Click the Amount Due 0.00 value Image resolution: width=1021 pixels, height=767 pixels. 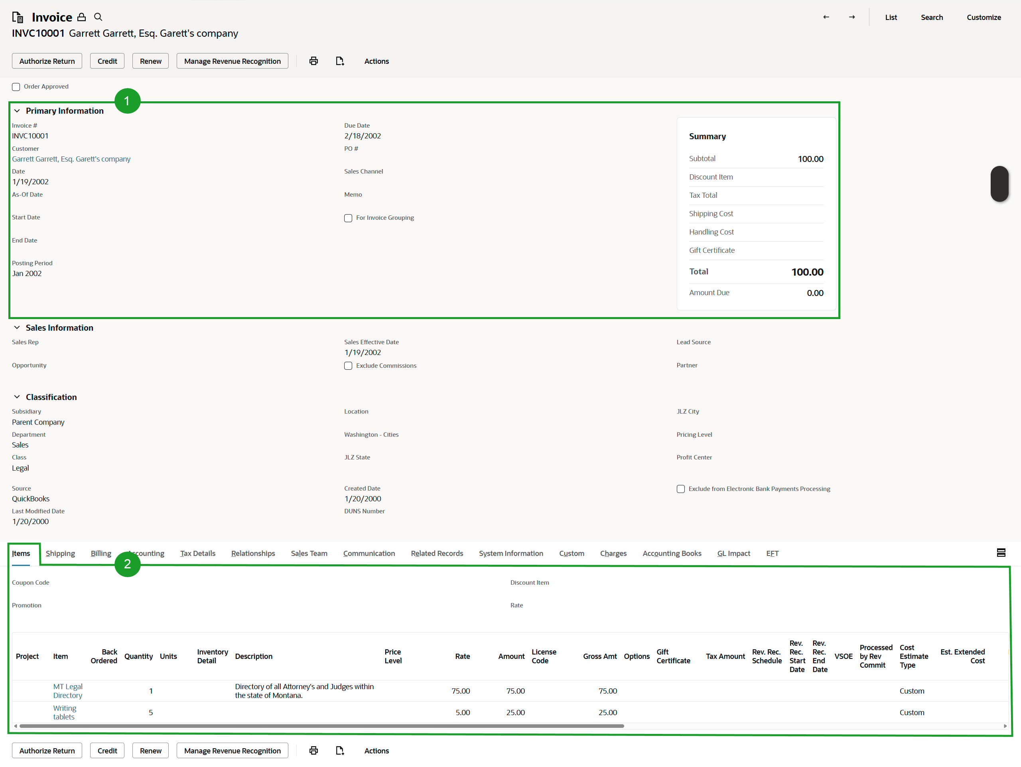click(x=815, y=293)
